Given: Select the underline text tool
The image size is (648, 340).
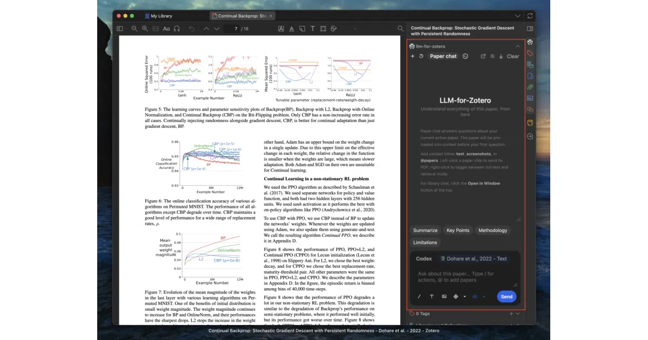Looking at the screenshot, I should (x=292, y=29).
